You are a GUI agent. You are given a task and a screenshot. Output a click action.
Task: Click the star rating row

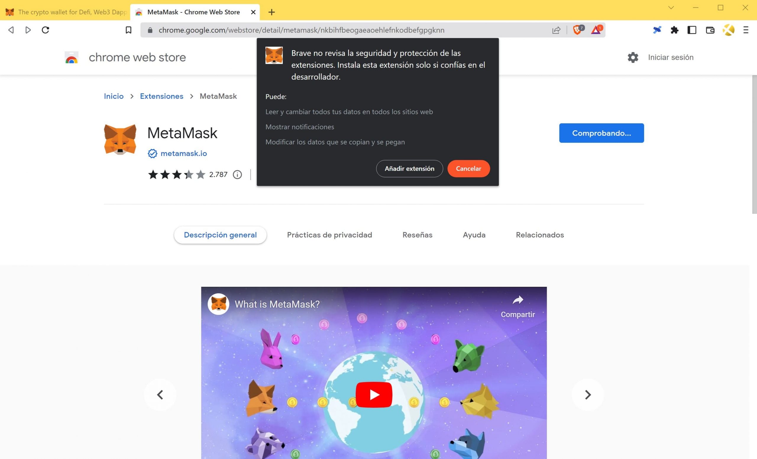pos(177,175)
